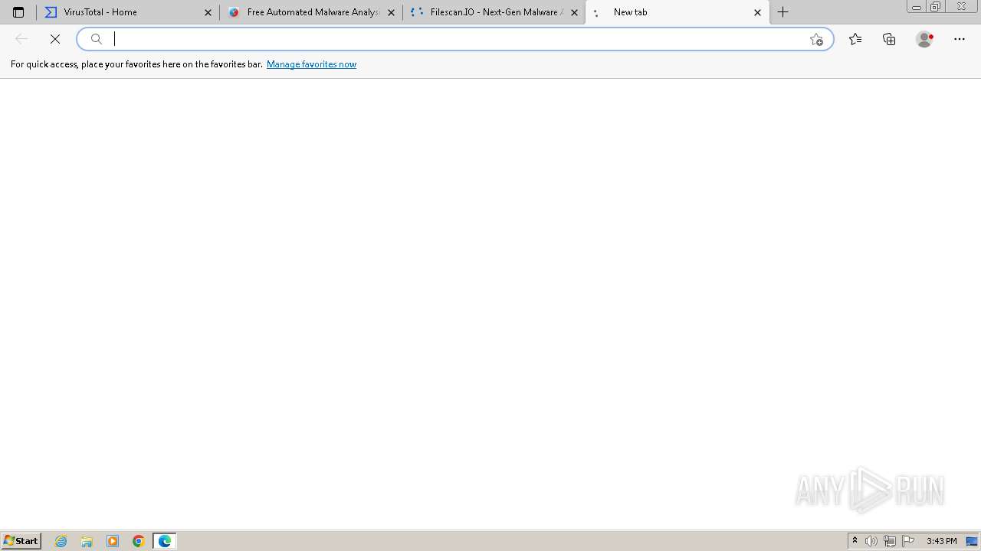The width and height of the screenshot is (981, 551).
Task: Close the VirusTotal - Home tab
Action: [208, 12]
